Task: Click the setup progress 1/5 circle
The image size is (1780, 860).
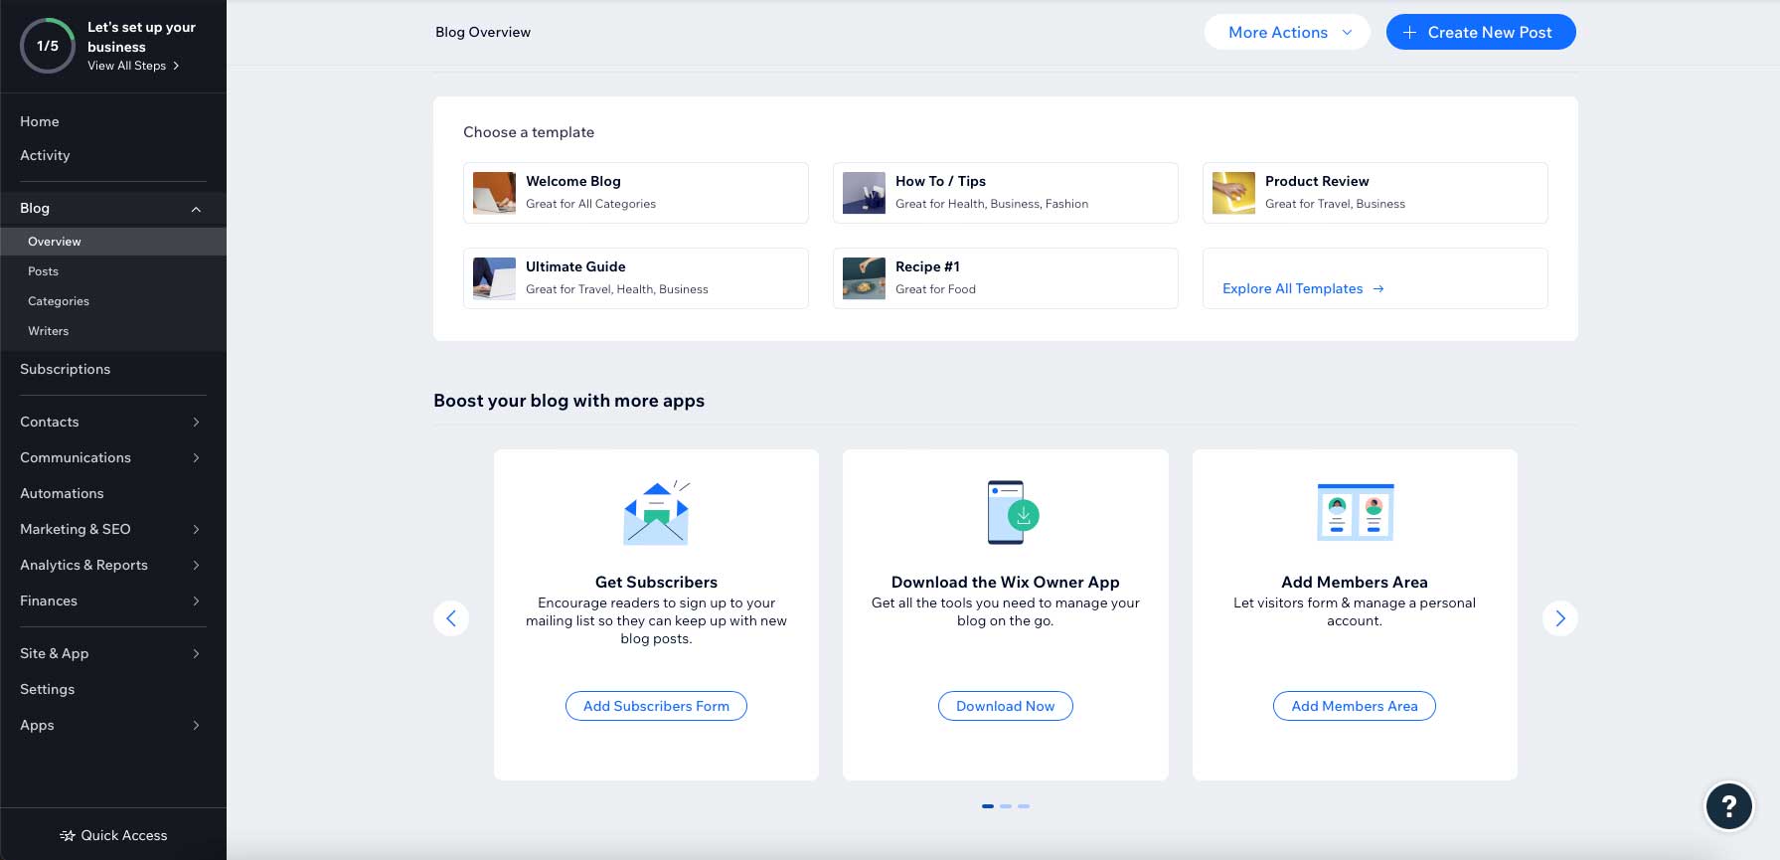Action: 48,46
